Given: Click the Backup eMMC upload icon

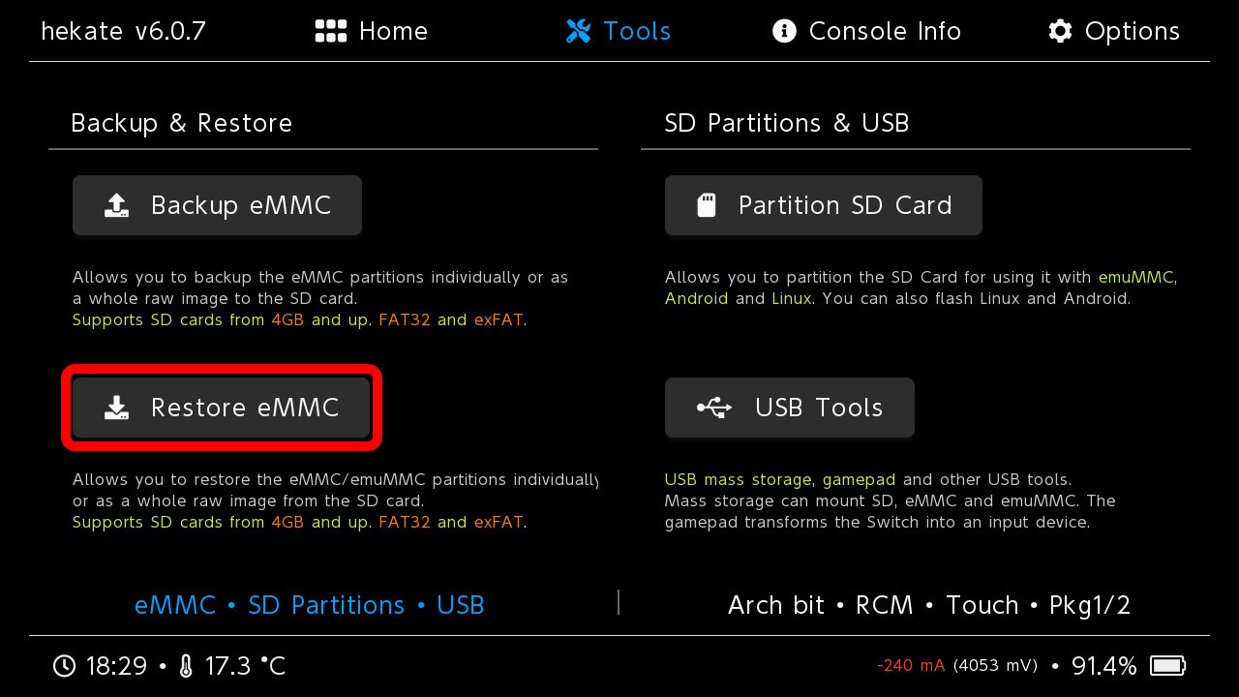Looking at the screenshot, I should coord(116,205).
